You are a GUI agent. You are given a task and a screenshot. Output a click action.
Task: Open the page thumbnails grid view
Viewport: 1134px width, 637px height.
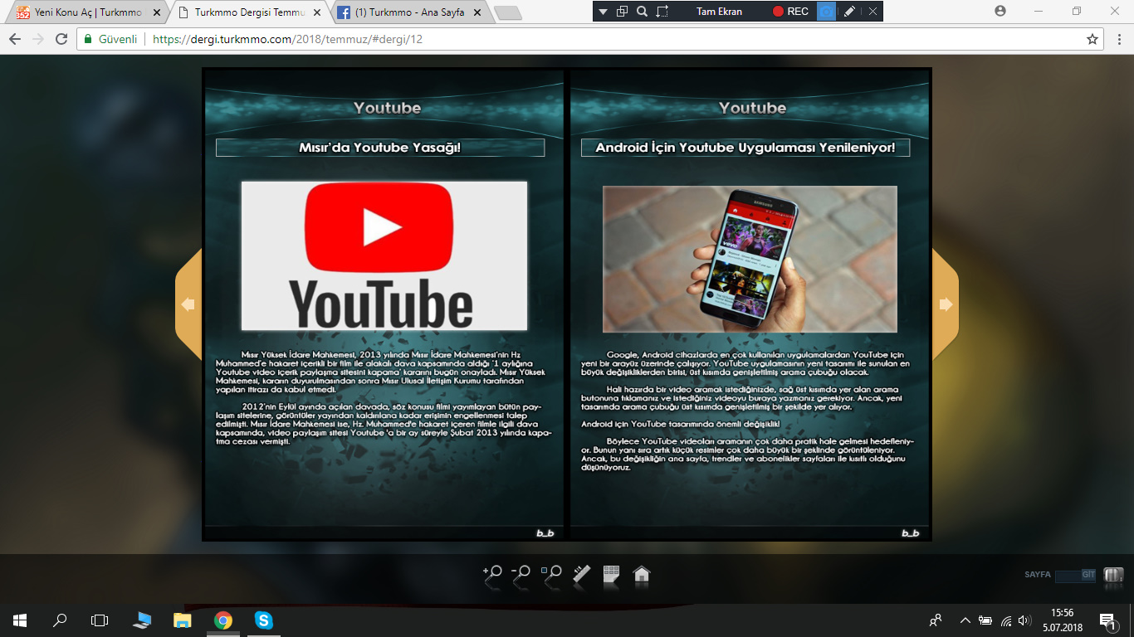point(611,574)
